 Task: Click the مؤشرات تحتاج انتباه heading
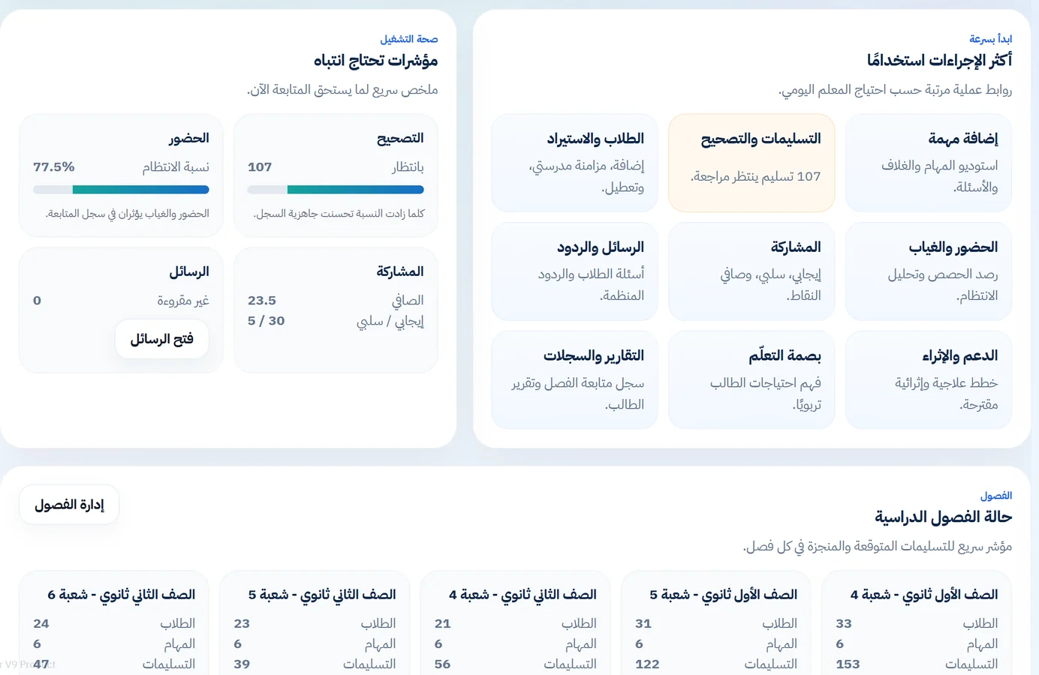(x=375, y=60)
